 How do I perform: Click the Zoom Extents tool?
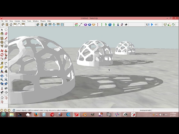click(6, 80)
